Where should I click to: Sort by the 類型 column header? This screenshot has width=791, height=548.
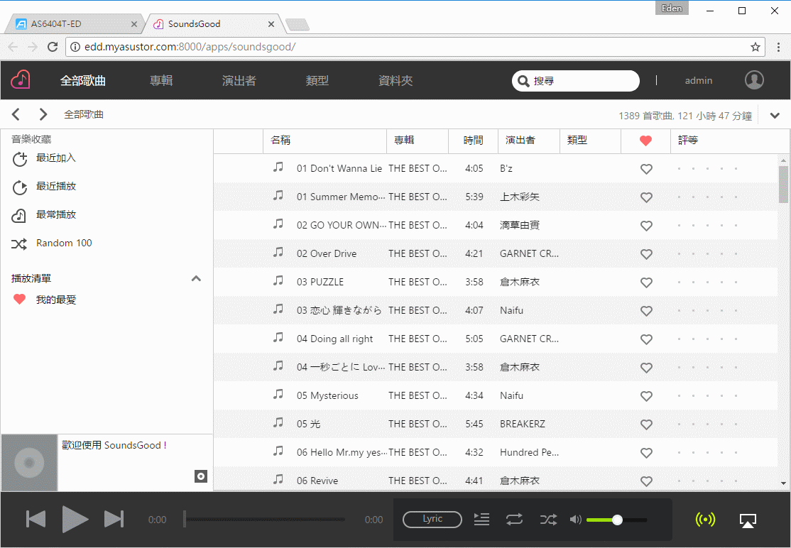[x=590, y=141]
